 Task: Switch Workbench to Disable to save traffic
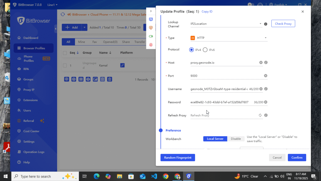click(x=236, y=139)
